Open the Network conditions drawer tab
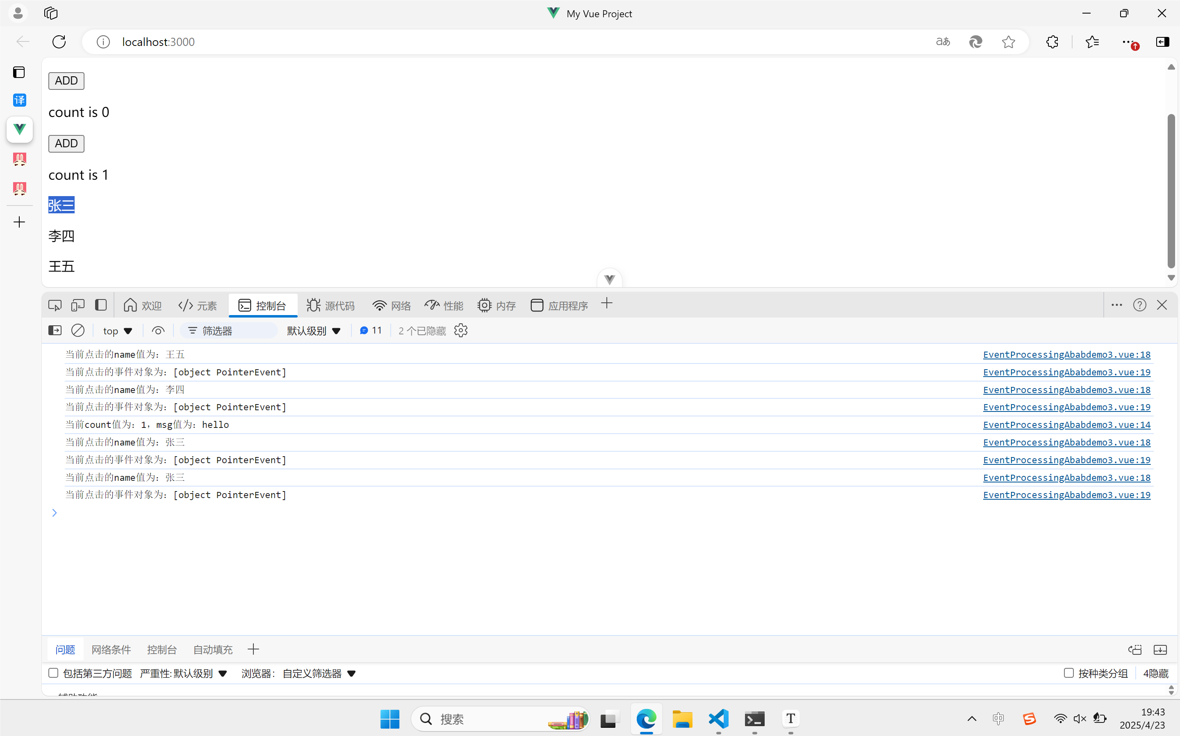Screen dimensions: 1180x736 pyautogui.click(x=112, y=649)
